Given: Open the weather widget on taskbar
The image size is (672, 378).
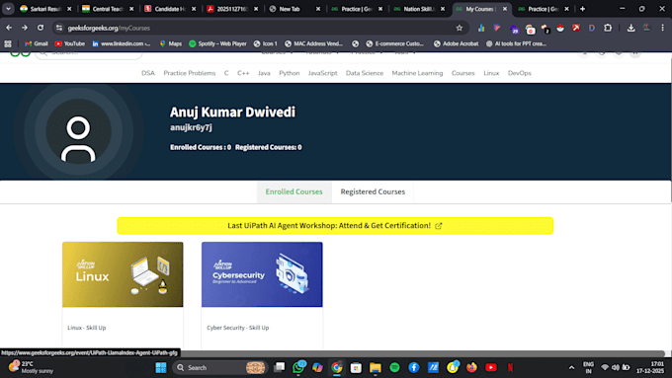Looking at the screenshot, I should 31,367.
